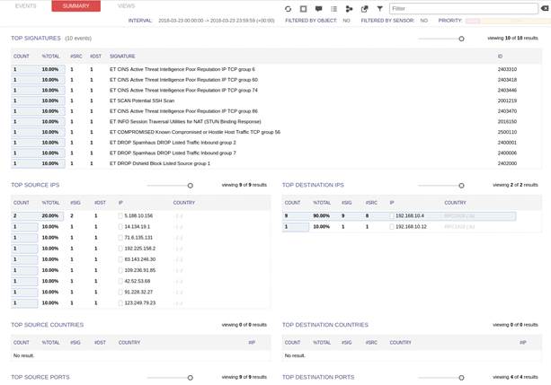Click the external link export icon
This screenshot has height=385, width=551.
pyautogui.click(x=364, y=8)
